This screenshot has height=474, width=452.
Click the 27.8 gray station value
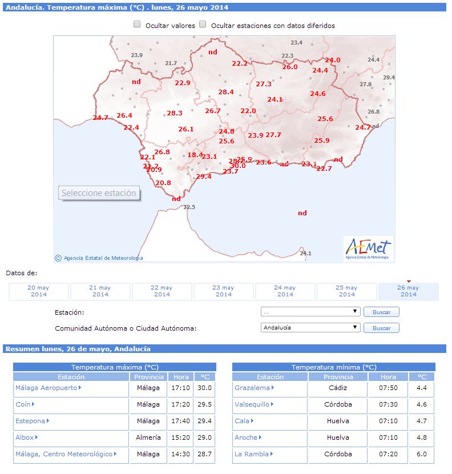pyautogui.click(x=366, y=85)
